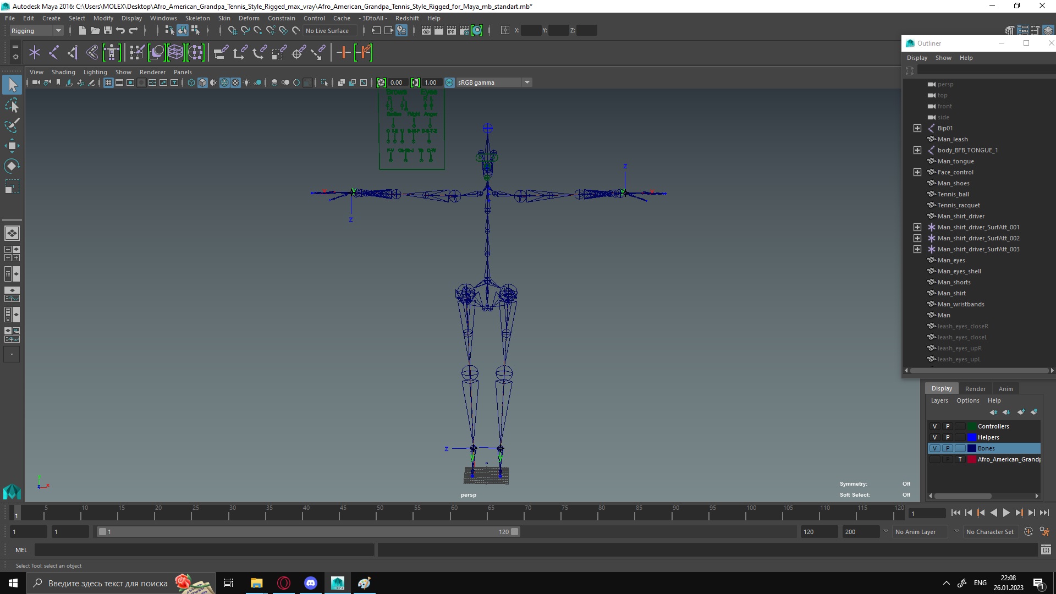Activate the Move tool in toolbox
The height and width of the screenshot is (594, 1056).
coord(12,146)
